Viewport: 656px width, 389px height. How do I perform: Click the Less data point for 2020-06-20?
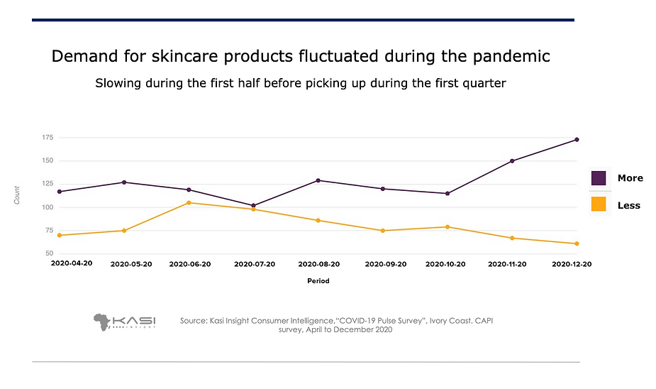tap(189, 203)
